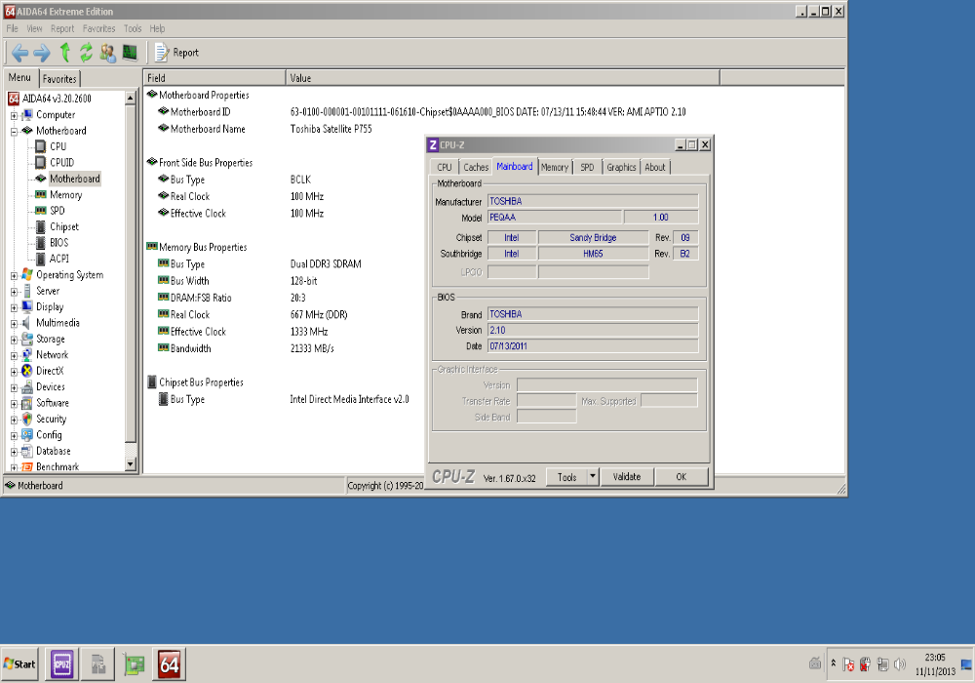Click the Value column header
Image resolution: width=975 pixels, height=683 pixels.
pyautogui.click(x=502, y=78)
